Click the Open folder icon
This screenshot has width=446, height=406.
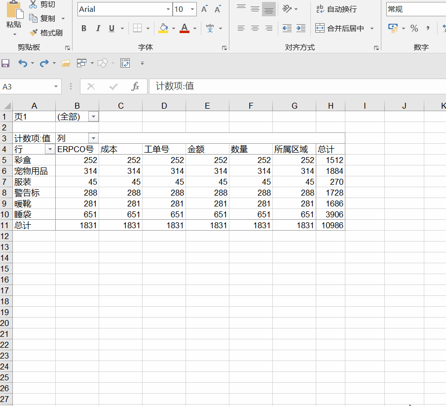66,63
